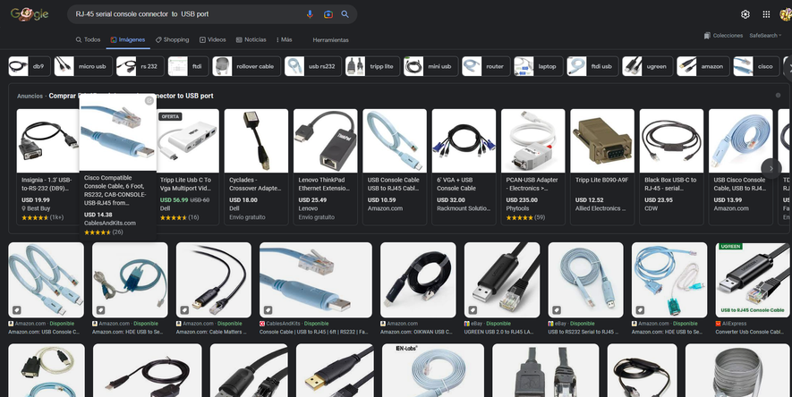Open the Tripp Lite USB C ad
This screenshot has width=792, height=397.
pos(187,166)
